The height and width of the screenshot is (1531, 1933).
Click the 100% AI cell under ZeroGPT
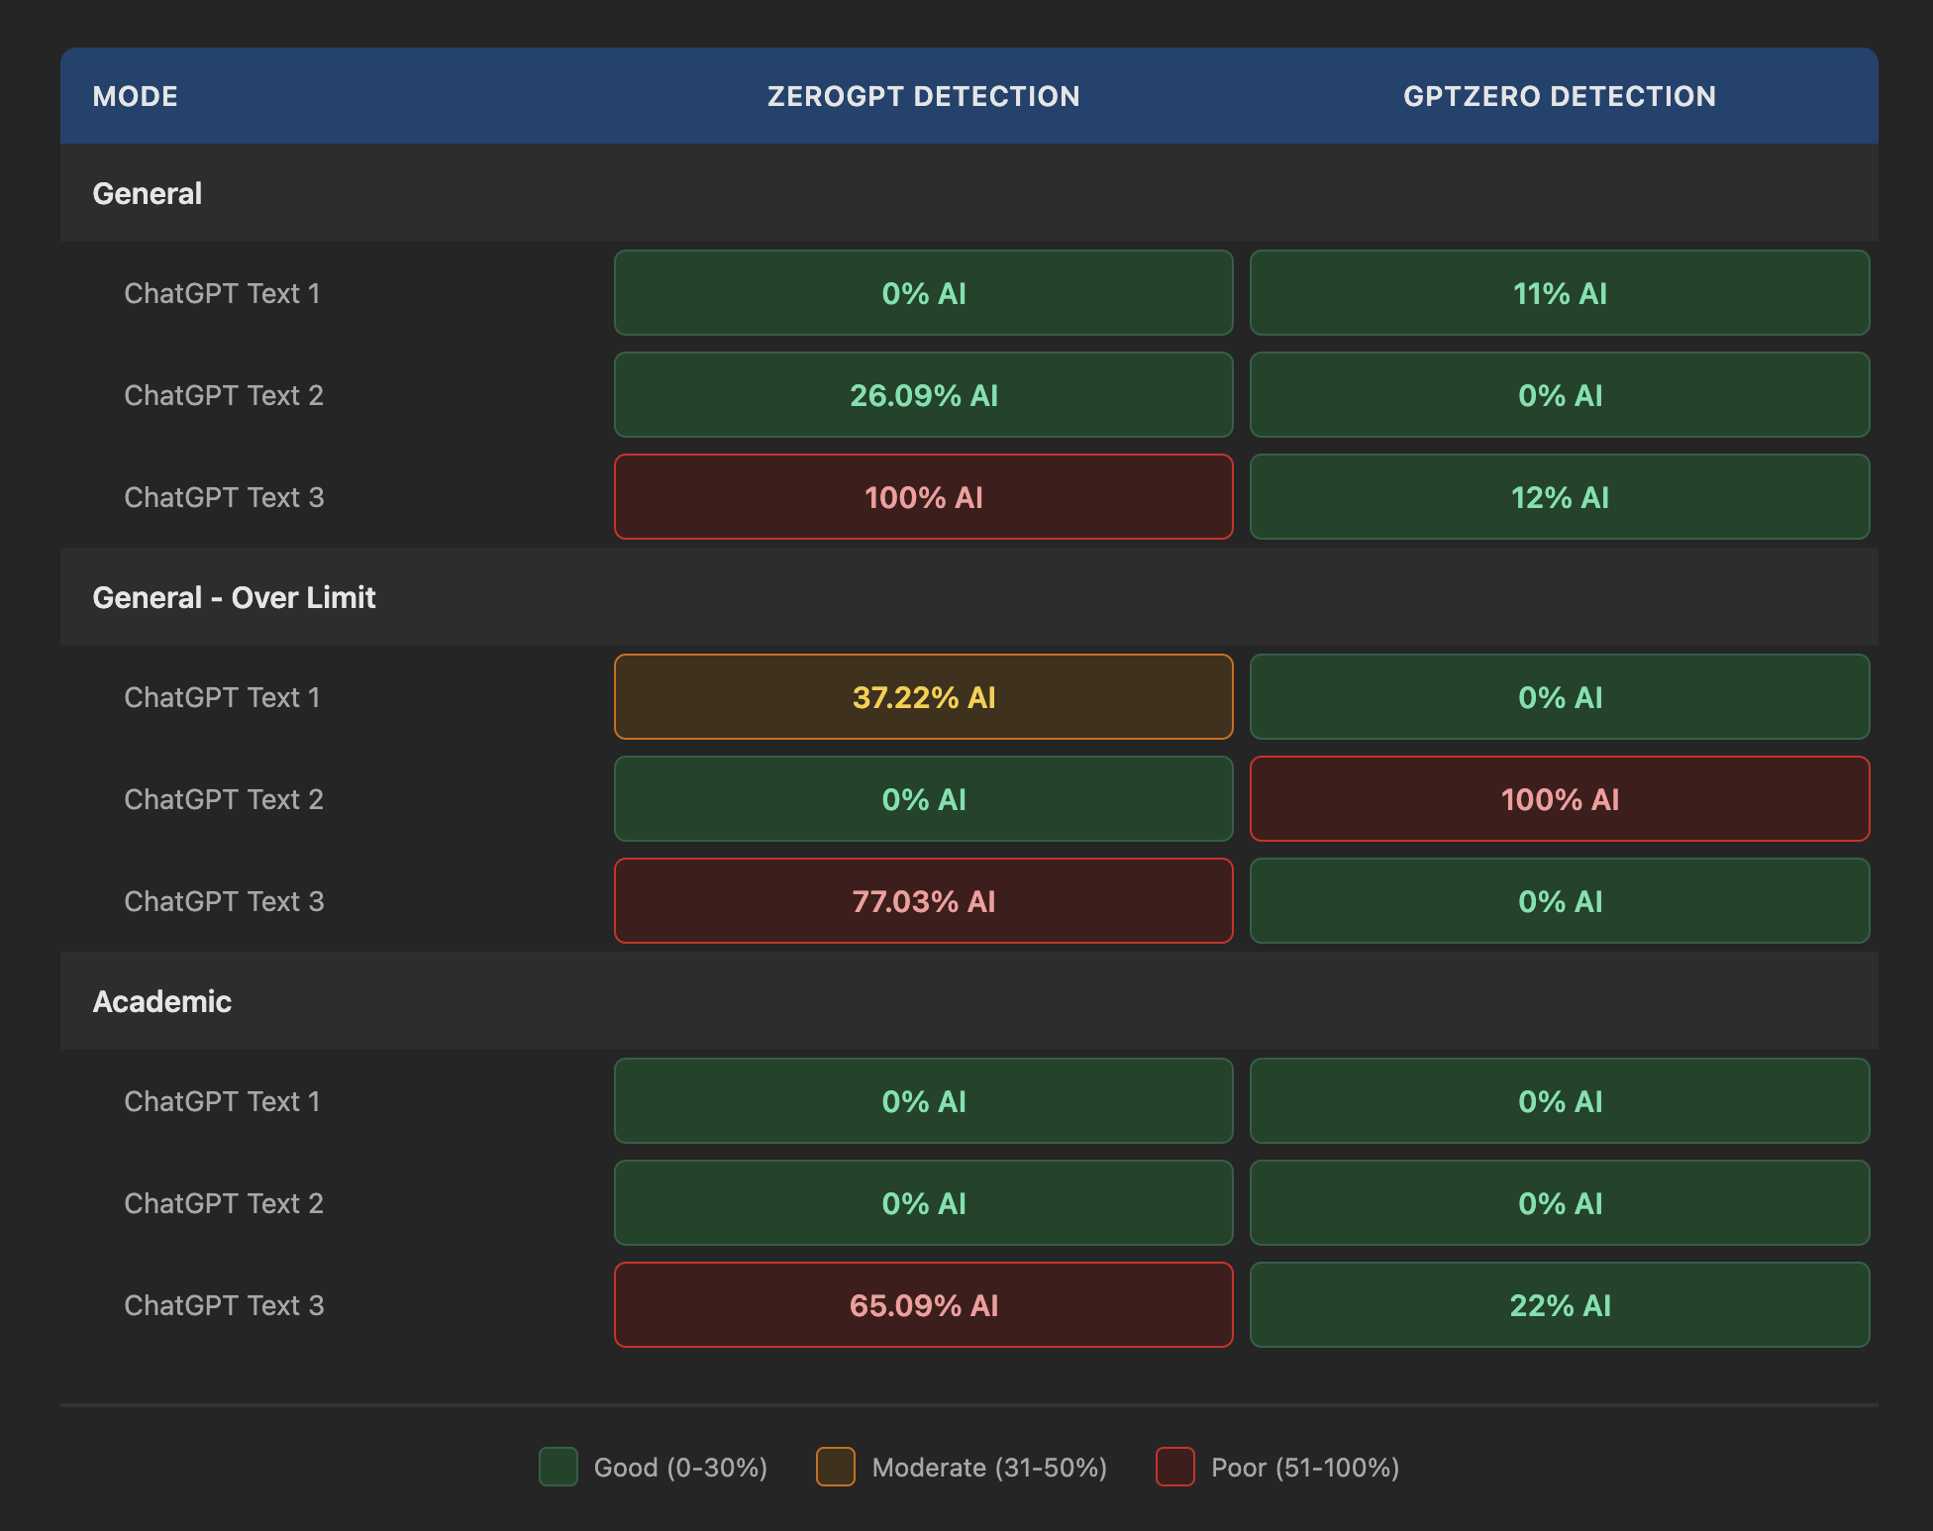click(x=923, y=497)
